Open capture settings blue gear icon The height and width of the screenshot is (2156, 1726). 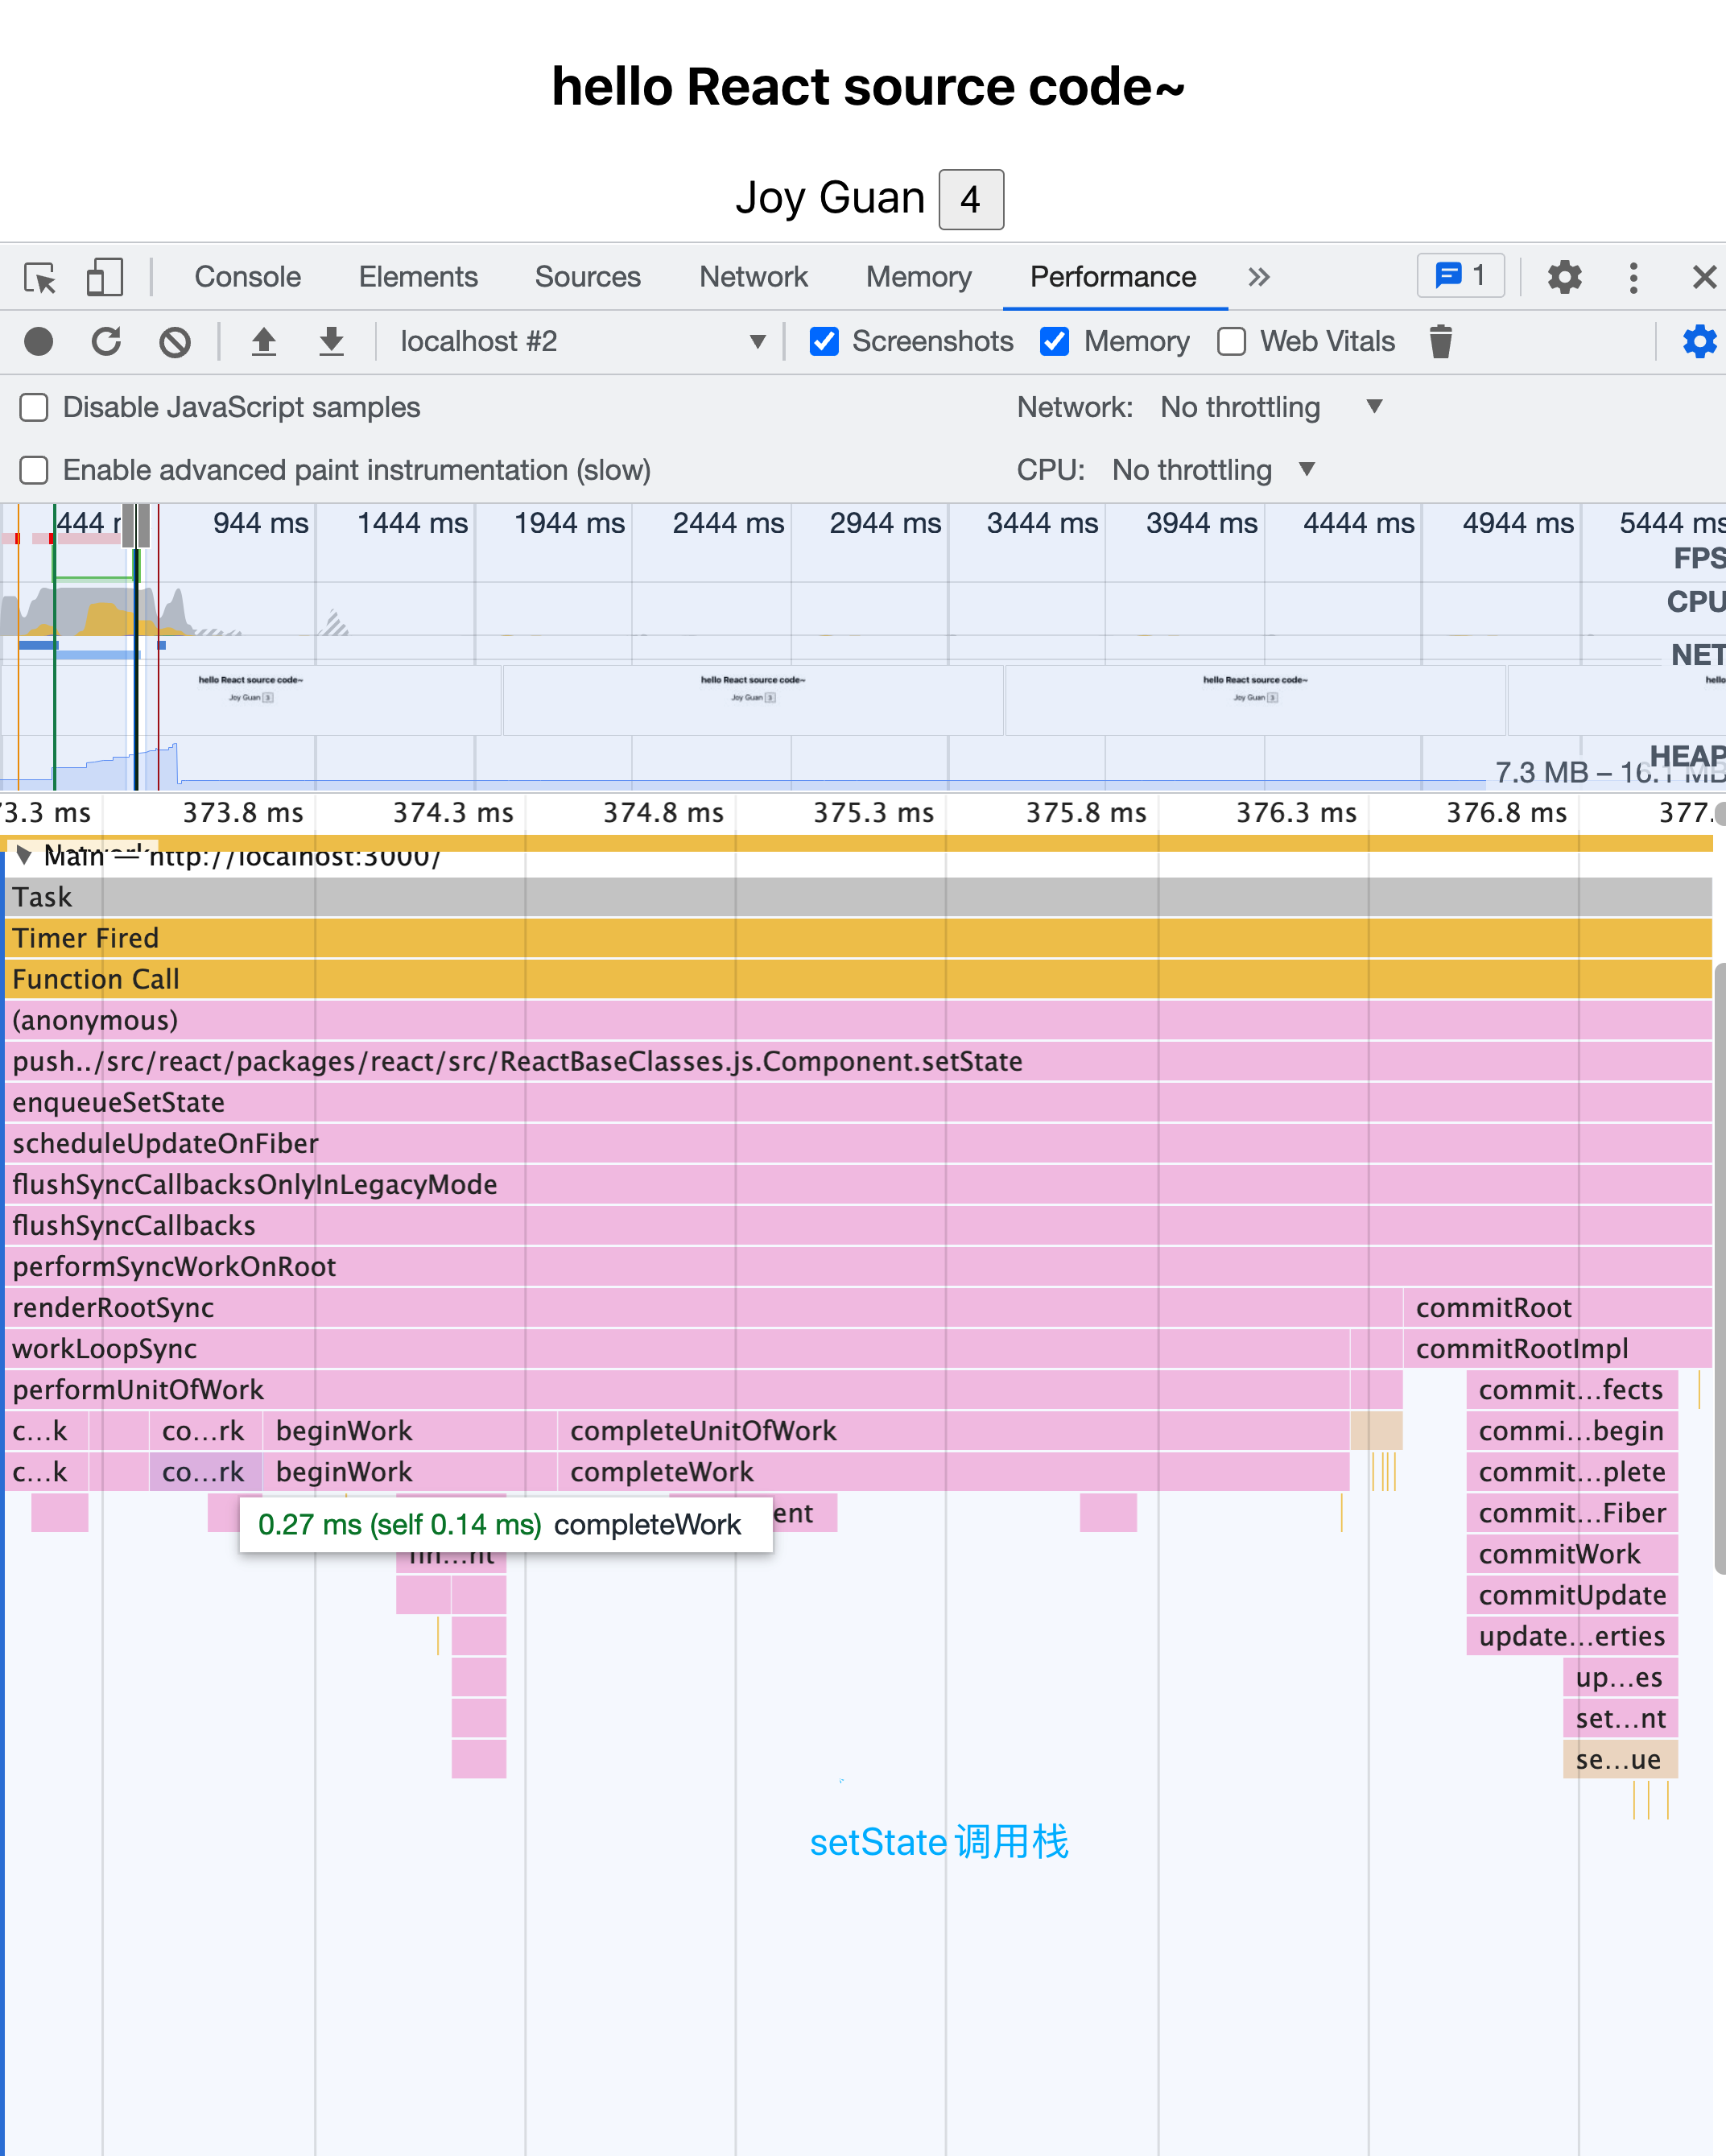[1699, 342]
